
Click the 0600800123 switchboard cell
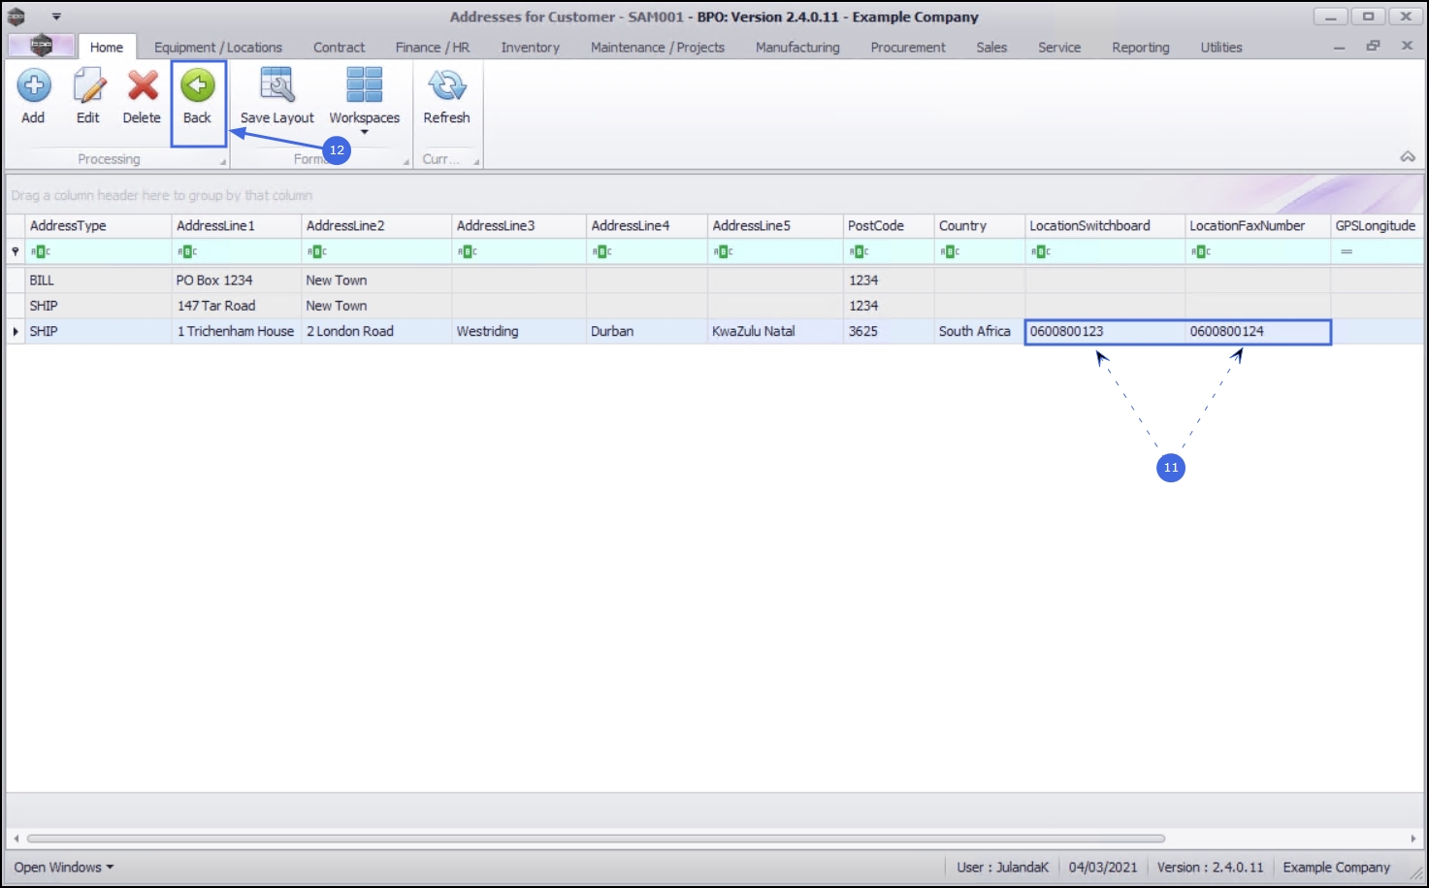[1105, 331]
